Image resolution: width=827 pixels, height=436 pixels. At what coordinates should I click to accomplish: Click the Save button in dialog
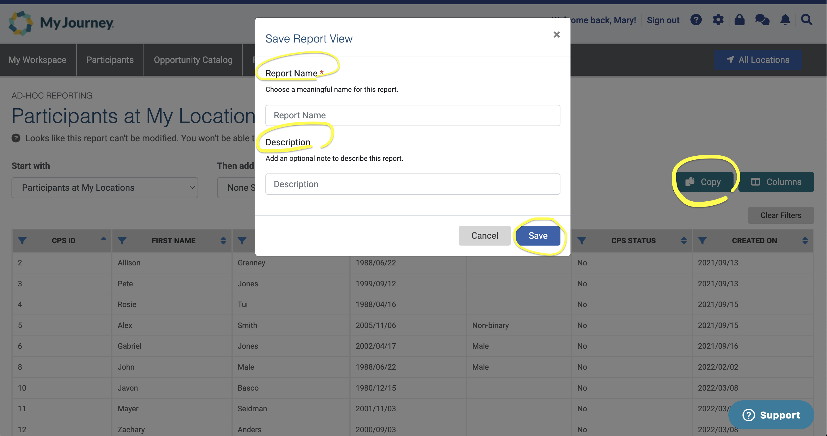click(x=538, y=236)
